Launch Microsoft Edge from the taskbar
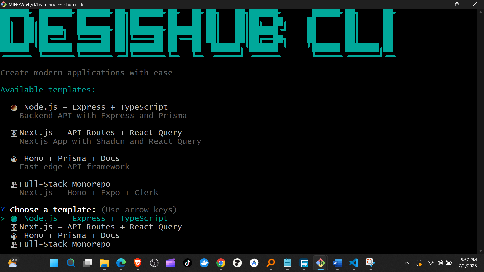Image resolution: width=484 pixels, height=272 pixels. 121,263
